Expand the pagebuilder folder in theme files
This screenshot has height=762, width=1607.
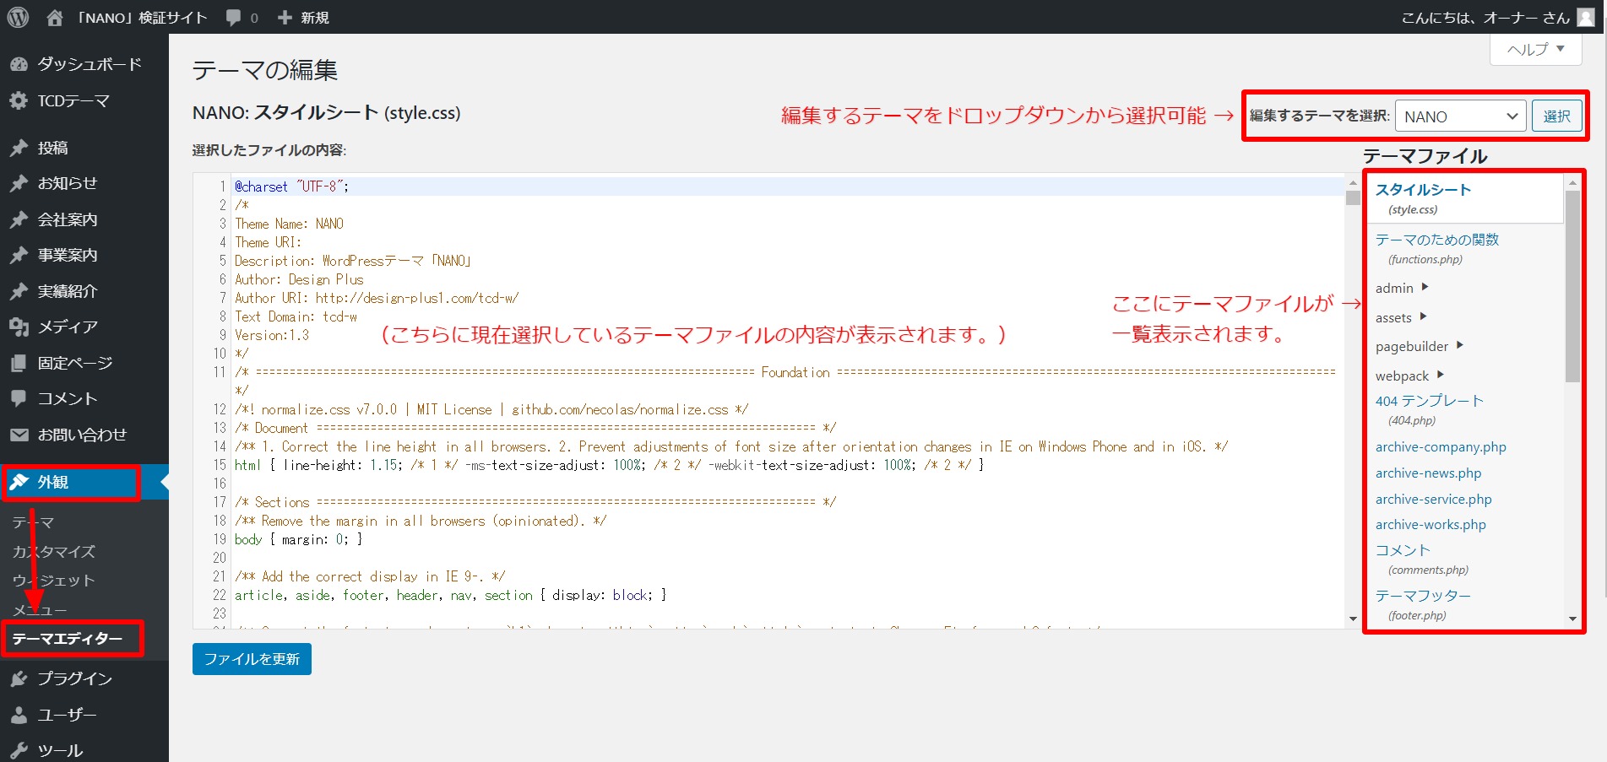(1420, 347)
